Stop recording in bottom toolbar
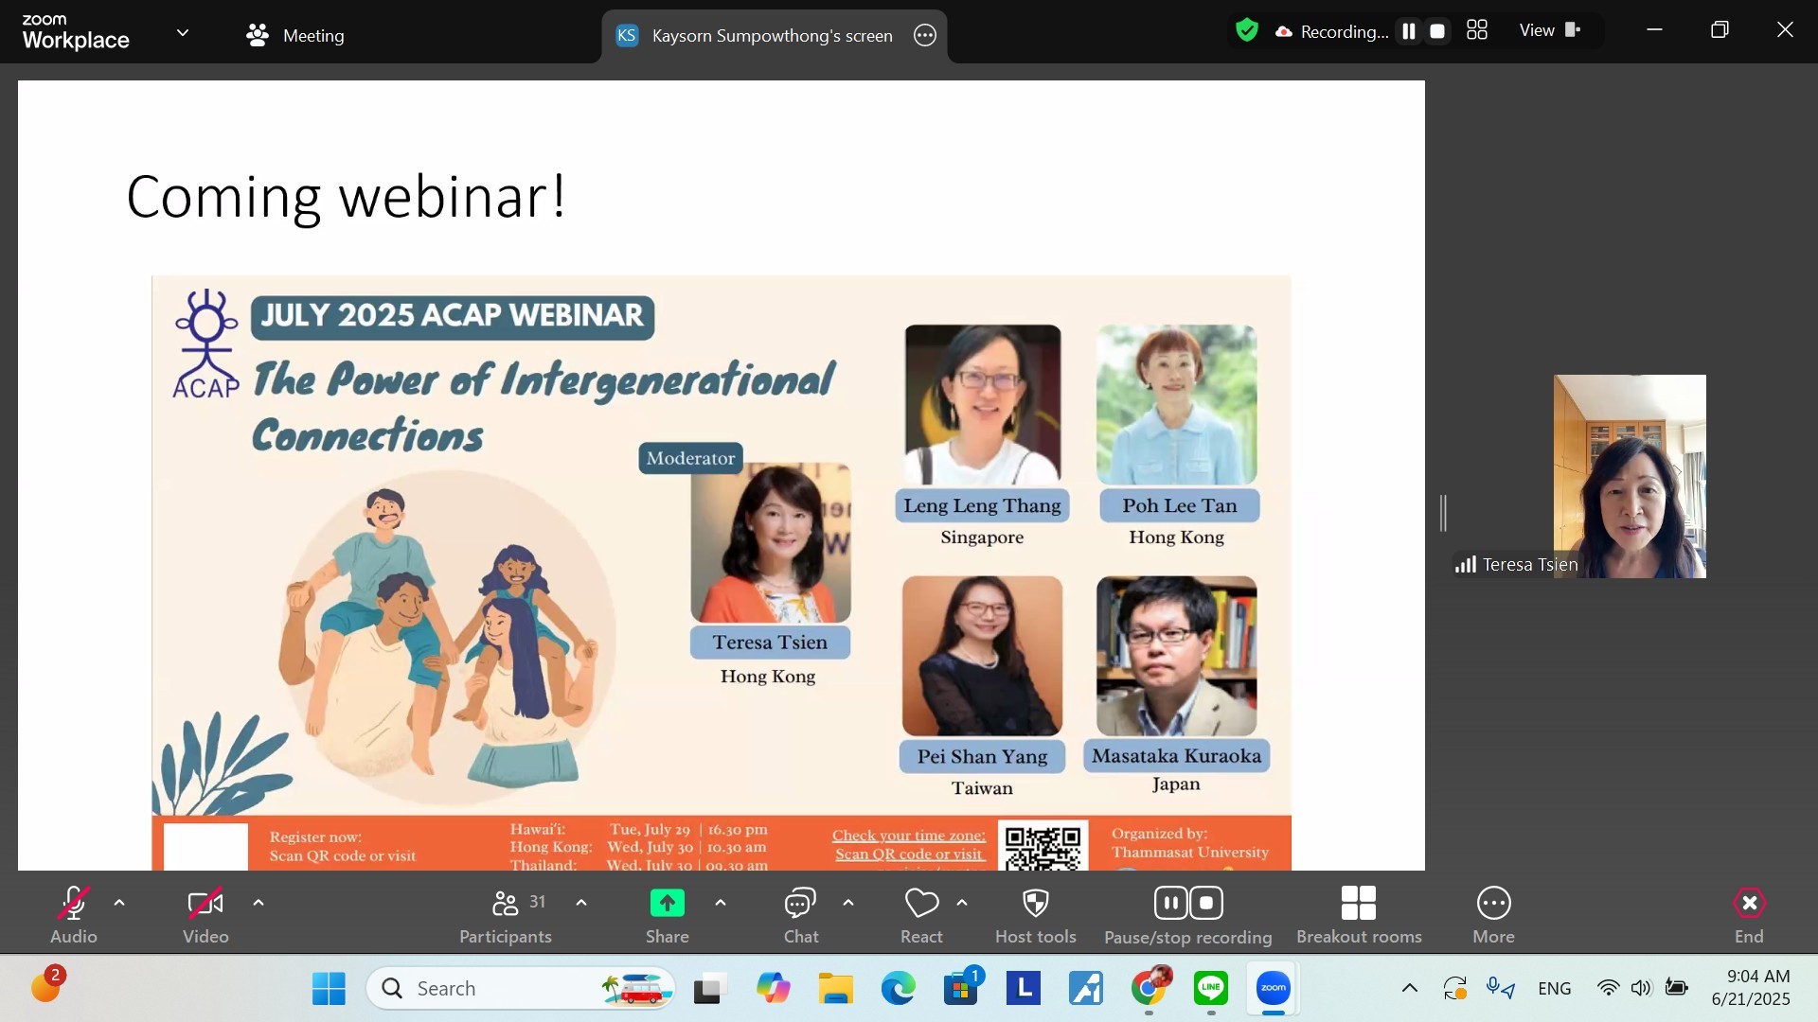The height and width of the screenshot is (1022, 1818). [x=1206, y=904]
